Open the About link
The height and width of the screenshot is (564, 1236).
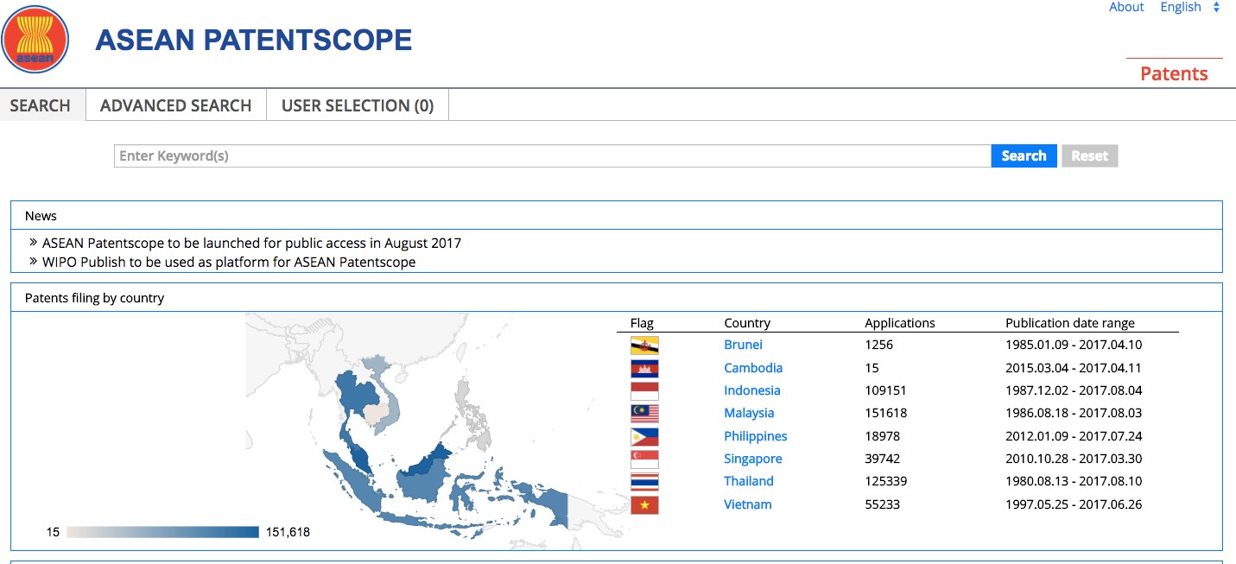click(x=1126, y=7)
